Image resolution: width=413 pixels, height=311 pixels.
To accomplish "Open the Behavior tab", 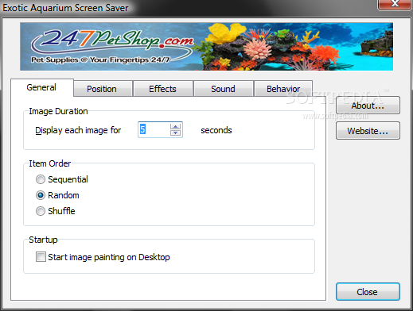I will (x=283, y=89).
